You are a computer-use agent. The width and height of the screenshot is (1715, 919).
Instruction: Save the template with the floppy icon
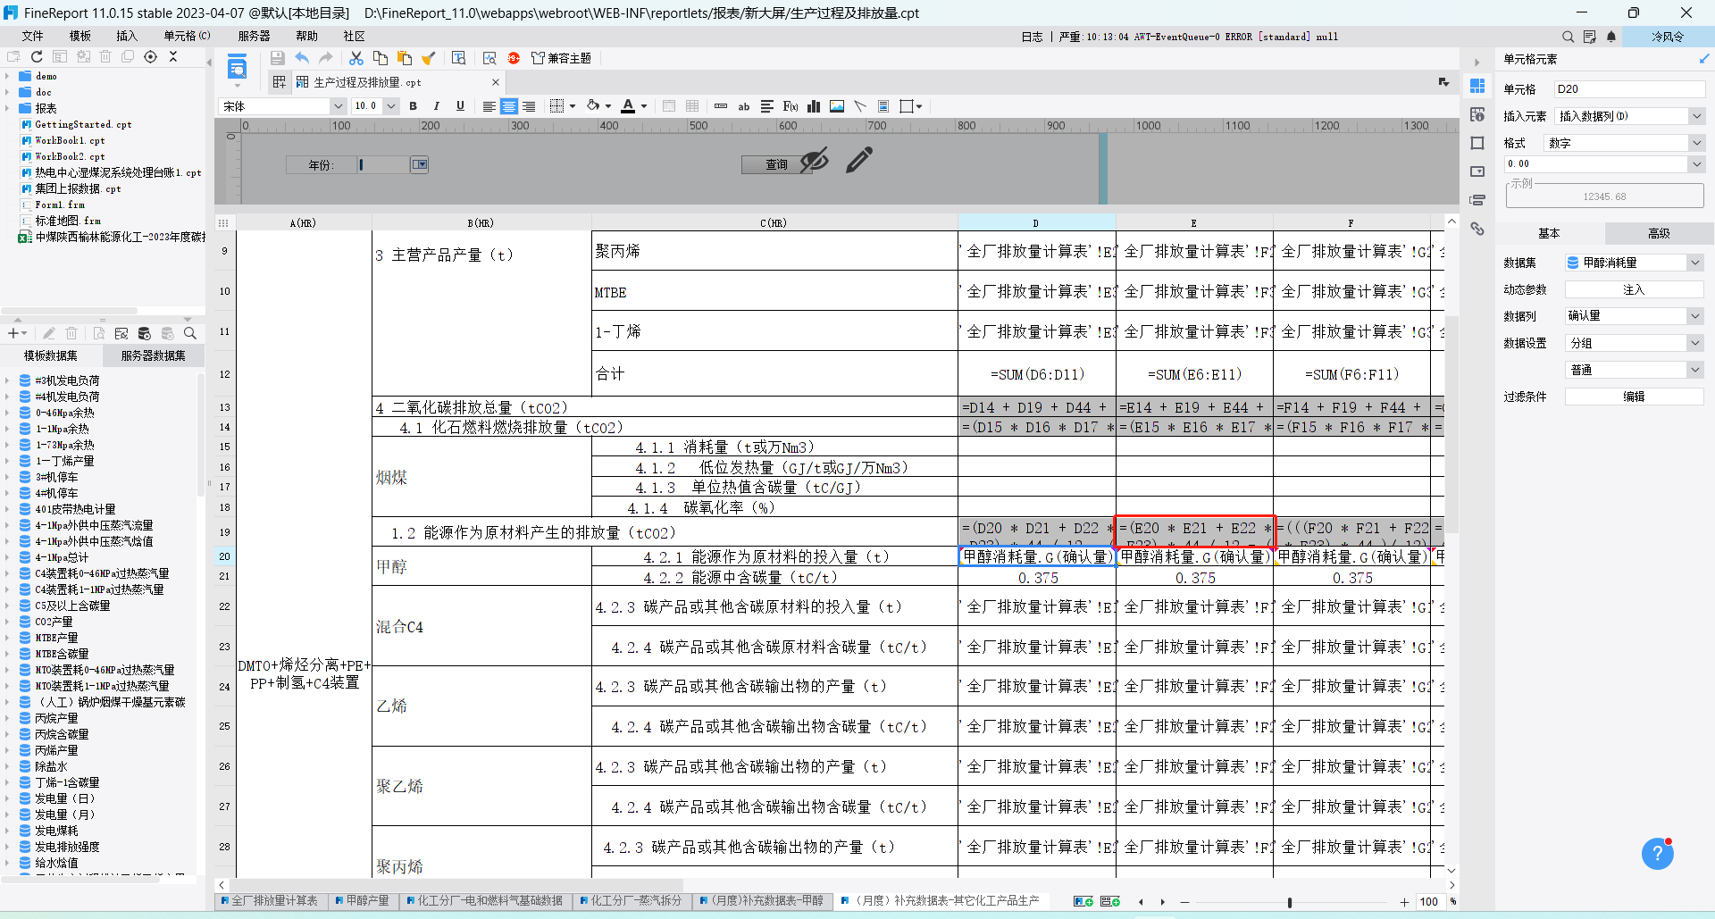[x=278, y=58]
